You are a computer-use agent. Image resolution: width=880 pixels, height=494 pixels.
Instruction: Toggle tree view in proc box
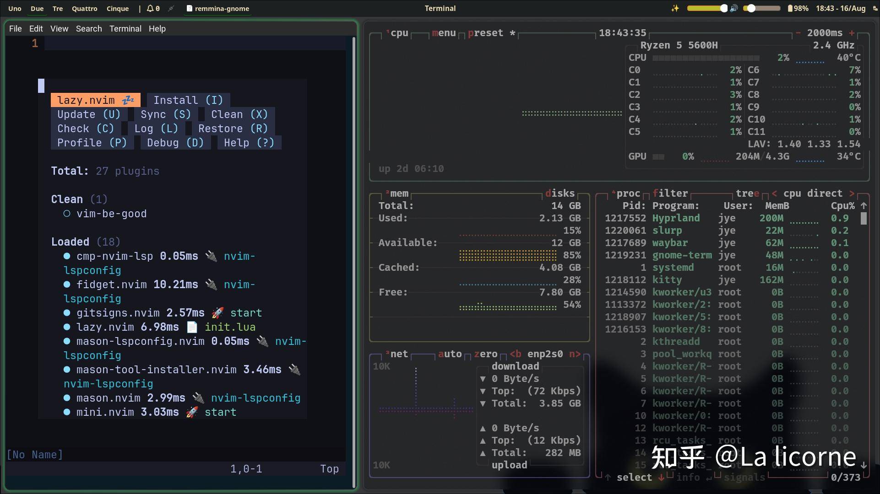click(747, 193)
